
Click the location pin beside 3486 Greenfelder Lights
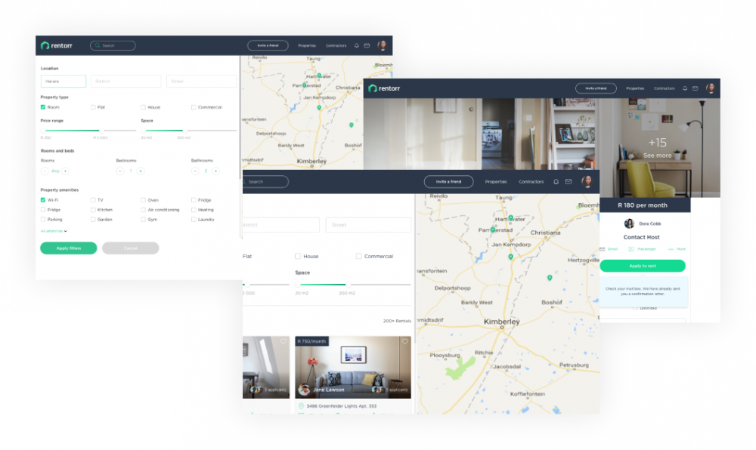pos(302,406)
